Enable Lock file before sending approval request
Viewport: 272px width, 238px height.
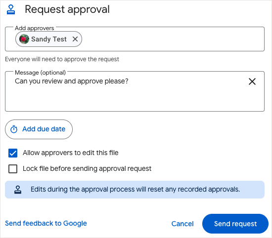coord(13,169)
